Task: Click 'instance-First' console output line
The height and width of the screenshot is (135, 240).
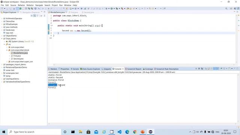Action: coord(56,80)
